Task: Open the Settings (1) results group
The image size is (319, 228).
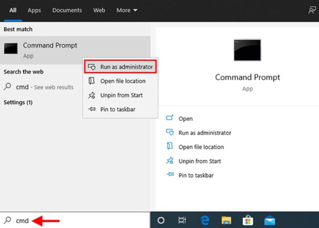Action: [18, 102]
